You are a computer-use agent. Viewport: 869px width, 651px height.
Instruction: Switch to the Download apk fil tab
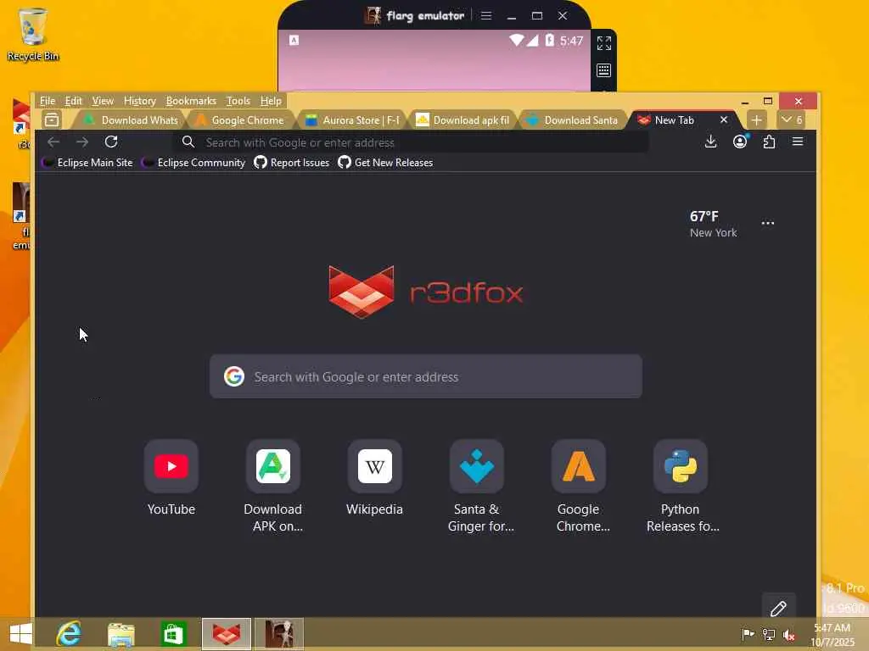click(463, 120)
